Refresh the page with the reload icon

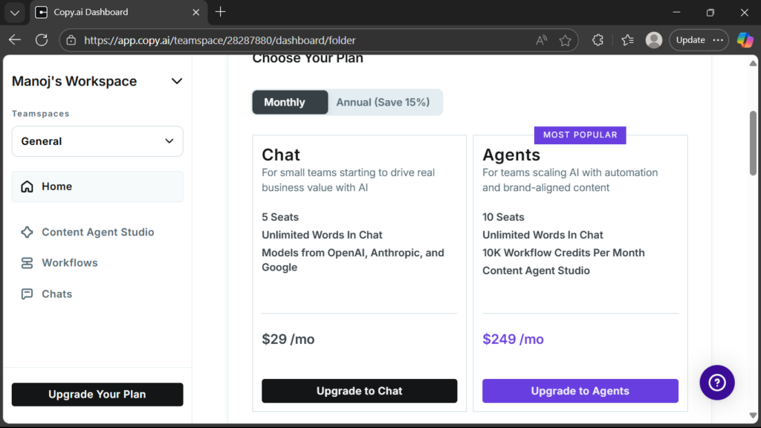tap(42, 40)
